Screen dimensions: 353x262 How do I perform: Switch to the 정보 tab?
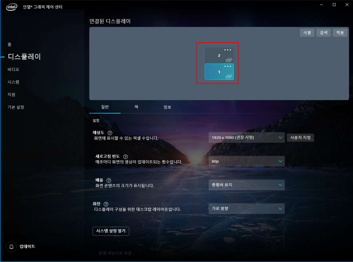167,107
